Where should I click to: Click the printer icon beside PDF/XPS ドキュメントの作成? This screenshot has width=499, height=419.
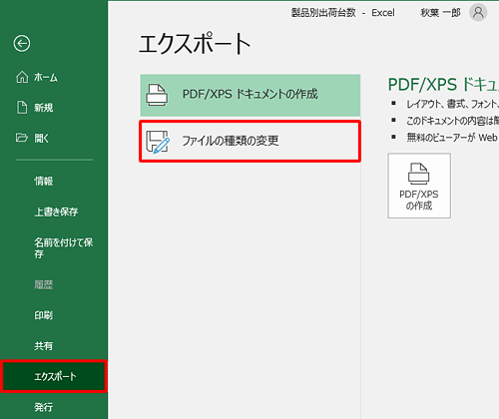157,95
